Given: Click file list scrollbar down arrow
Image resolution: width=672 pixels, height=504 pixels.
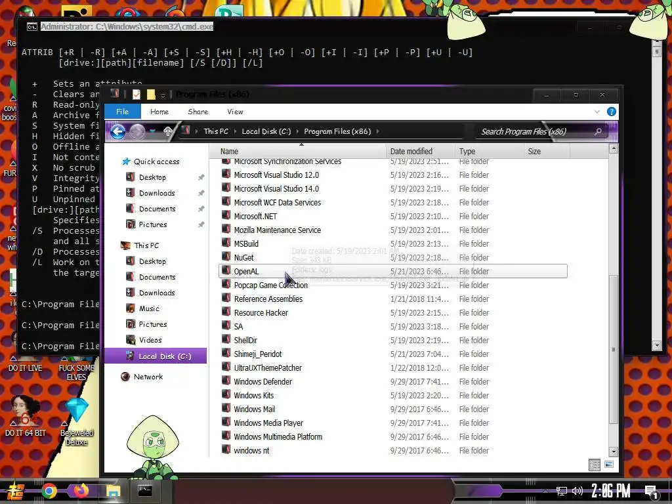Looking at the screenshot, I should click(x=614, y=451).
